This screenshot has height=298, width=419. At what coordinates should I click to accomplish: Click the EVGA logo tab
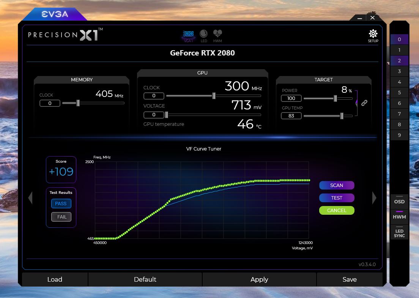point(55,14)
